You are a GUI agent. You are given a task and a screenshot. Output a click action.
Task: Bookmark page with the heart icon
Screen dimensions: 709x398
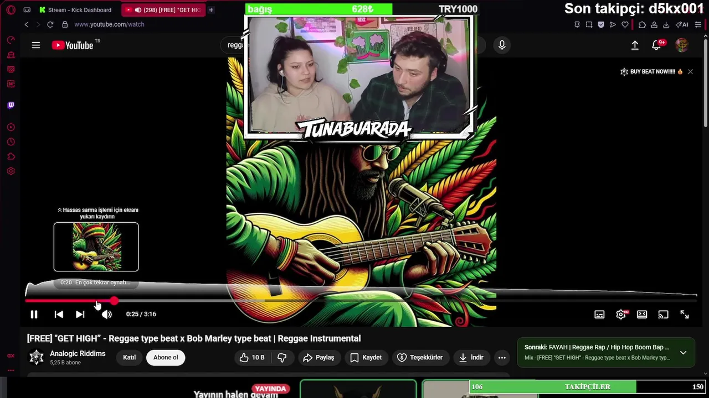pyautogui.click(x=625, y=24)
